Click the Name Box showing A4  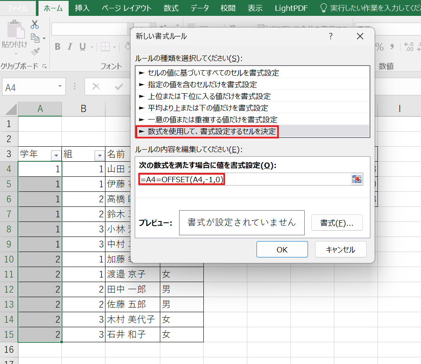coord(30,87)
